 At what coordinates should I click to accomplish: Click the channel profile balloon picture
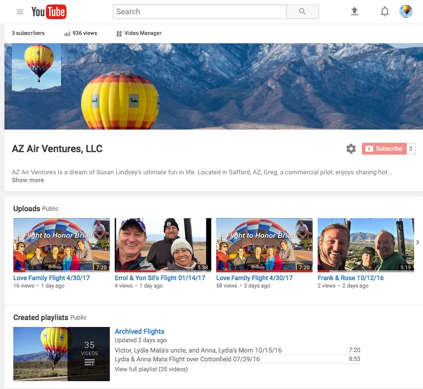36,67
